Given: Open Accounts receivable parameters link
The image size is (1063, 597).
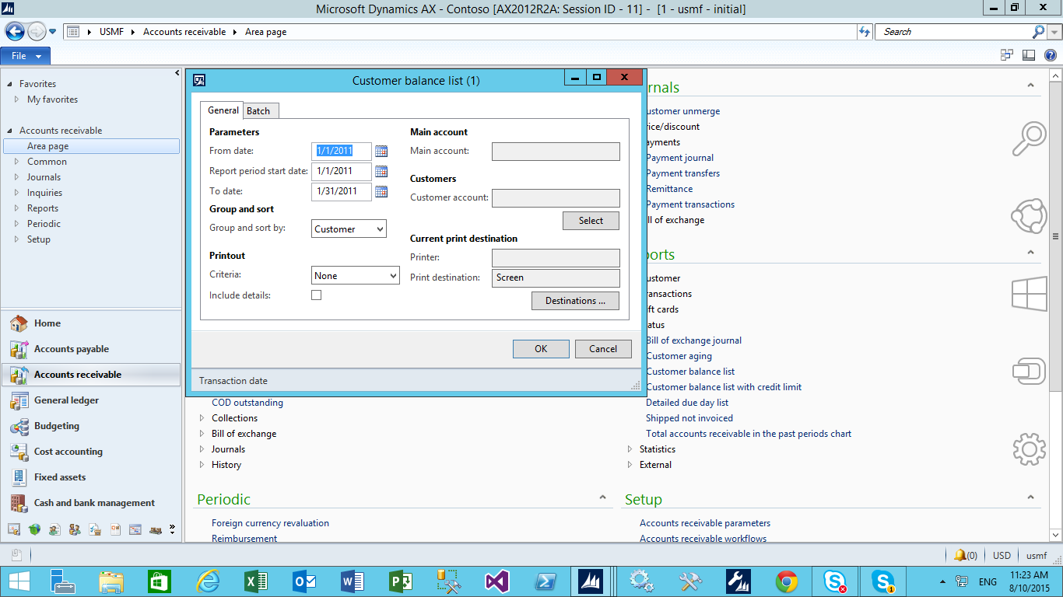Looking at the screenshot, I should [705, 523].
